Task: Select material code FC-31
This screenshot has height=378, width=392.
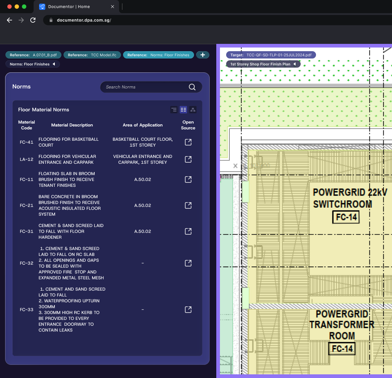Action: tap(27, 231)
